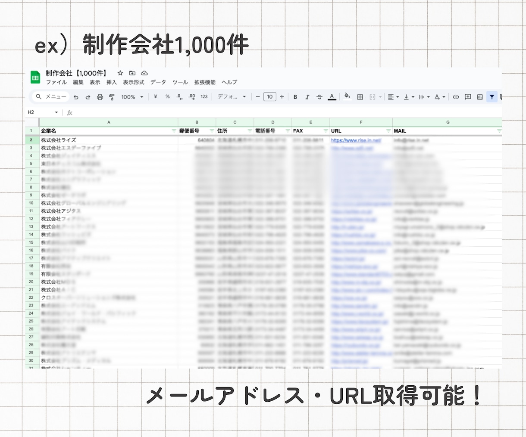Format as percent with % button
This screenshot has width=526, height=437.
point(167,97)
